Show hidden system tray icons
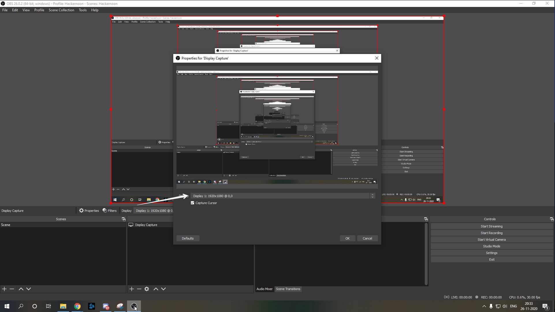 tap(484, 306)
